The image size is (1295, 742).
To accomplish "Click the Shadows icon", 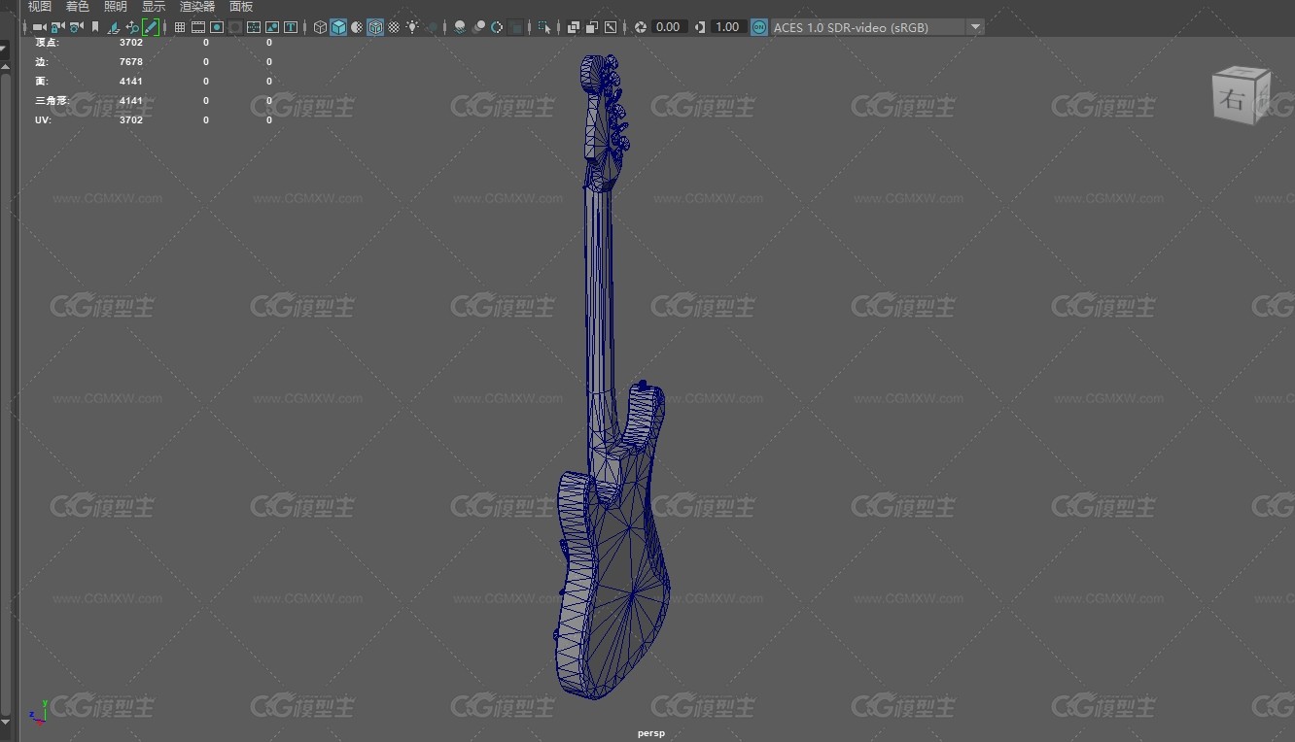I will point(432,27).
